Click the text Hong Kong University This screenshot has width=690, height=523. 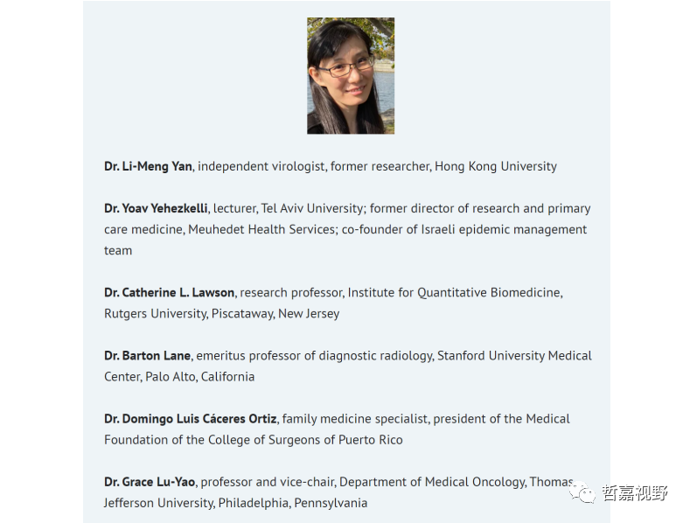(x=496, y=166)
